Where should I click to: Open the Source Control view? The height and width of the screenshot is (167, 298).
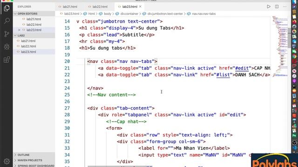(7, 34)
